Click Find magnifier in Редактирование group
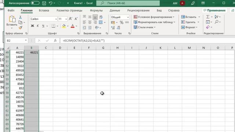This screenshot has width=235, height=132. 216,22
